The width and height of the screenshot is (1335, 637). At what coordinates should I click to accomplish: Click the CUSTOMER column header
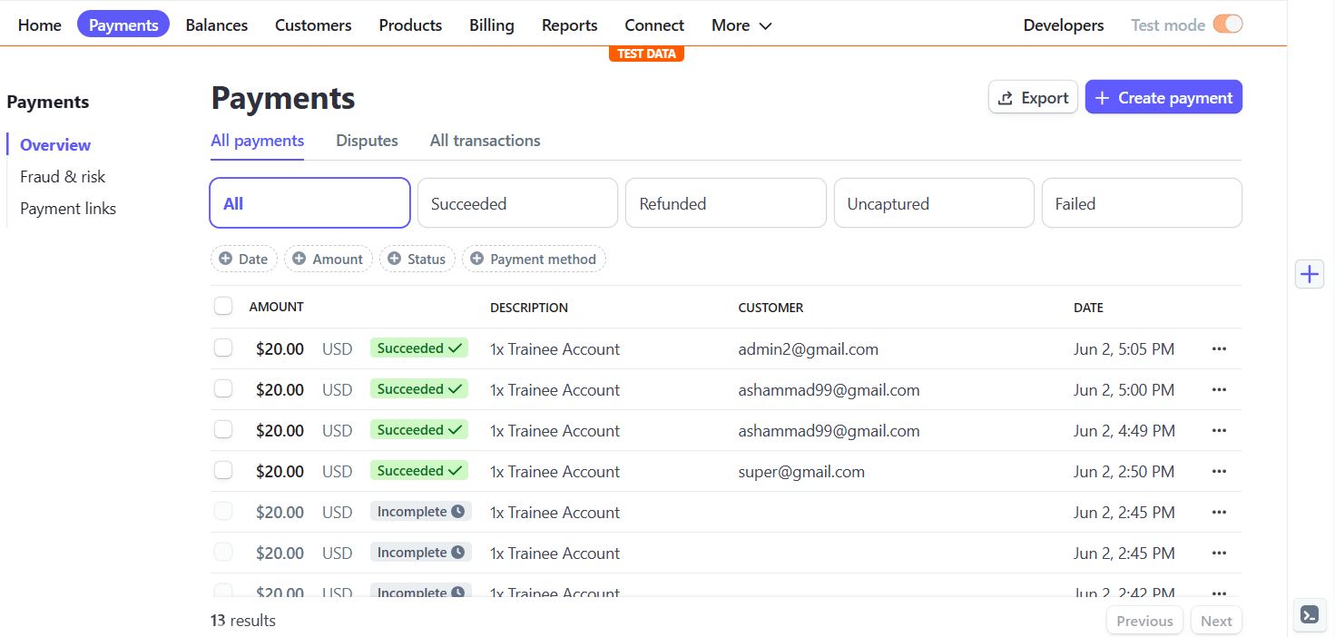coord(771,308)
